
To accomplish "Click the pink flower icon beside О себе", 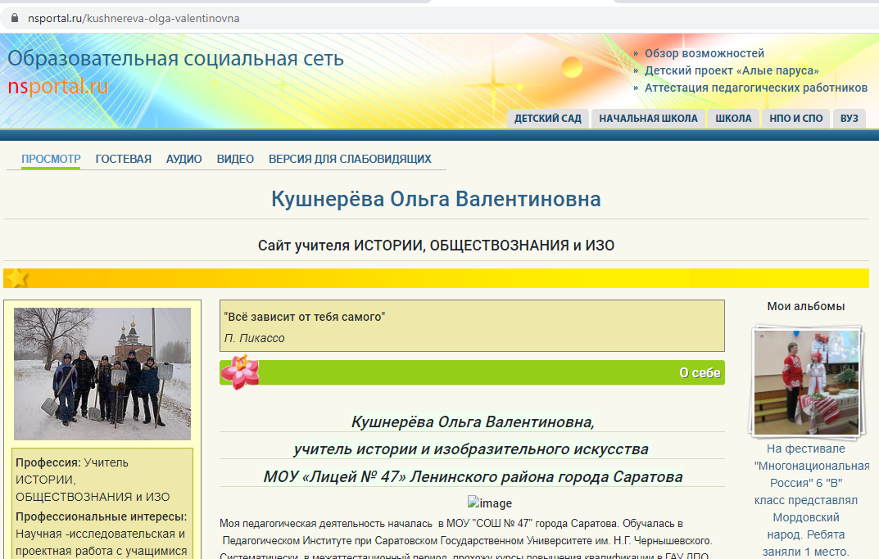I will [x=239, y=372].
